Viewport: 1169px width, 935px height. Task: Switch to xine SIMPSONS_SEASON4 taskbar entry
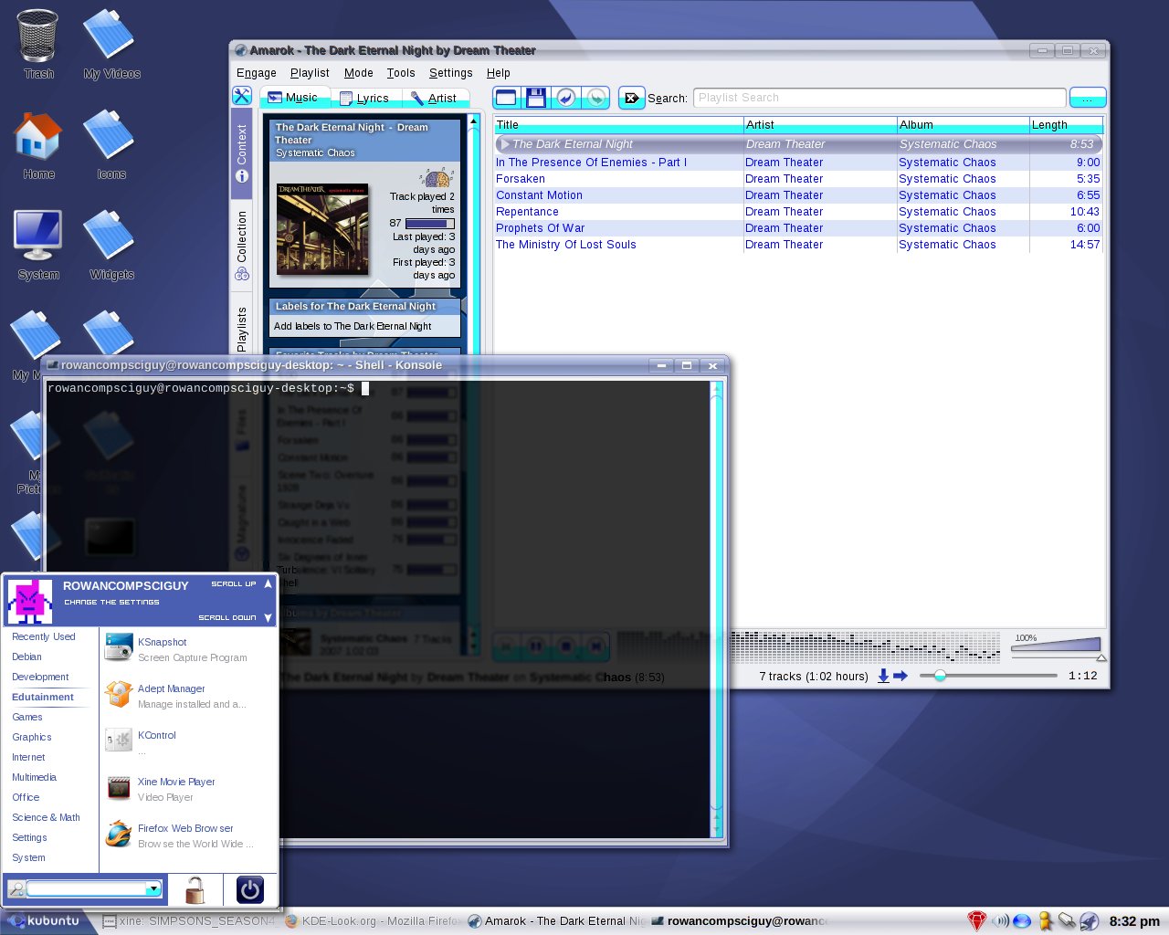point(188,921)
